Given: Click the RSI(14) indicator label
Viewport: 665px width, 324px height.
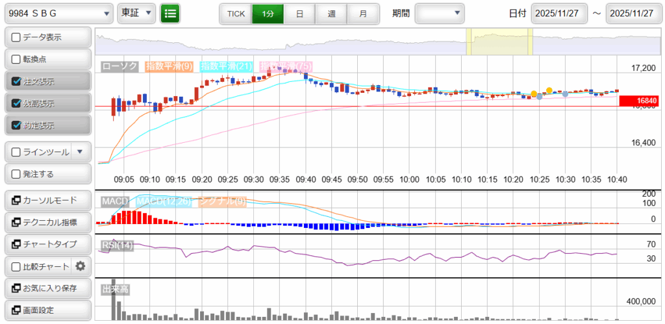Looking at the screenshot, I should 118,245.
